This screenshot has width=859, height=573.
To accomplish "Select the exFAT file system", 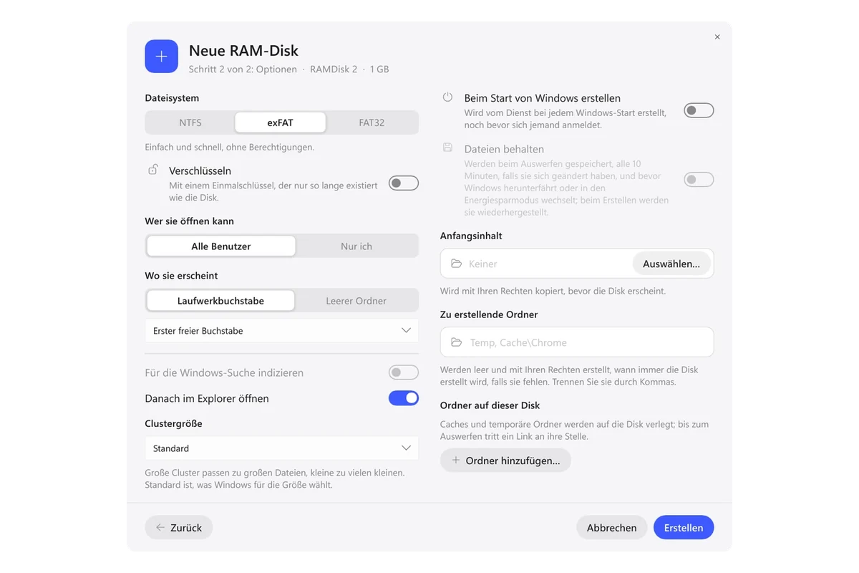I will [x=281, y=122].
